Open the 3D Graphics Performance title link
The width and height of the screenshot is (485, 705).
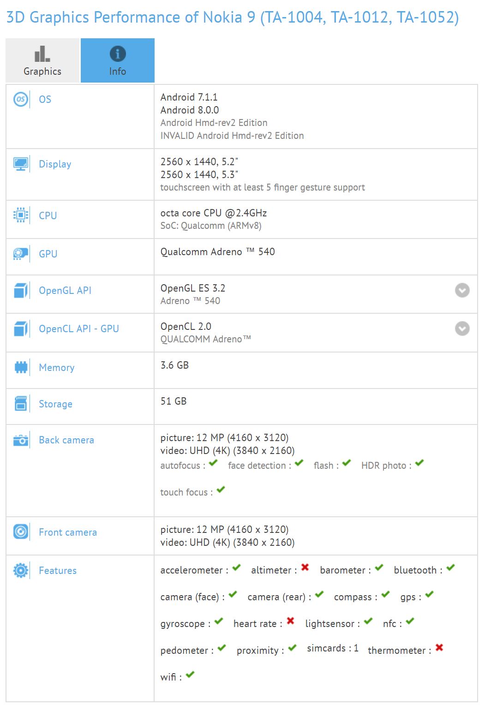coord(233,18)
